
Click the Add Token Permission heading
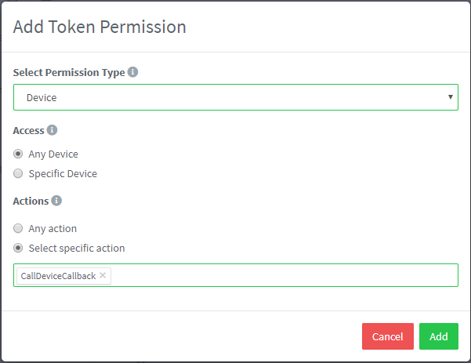(x=100, y=27)
